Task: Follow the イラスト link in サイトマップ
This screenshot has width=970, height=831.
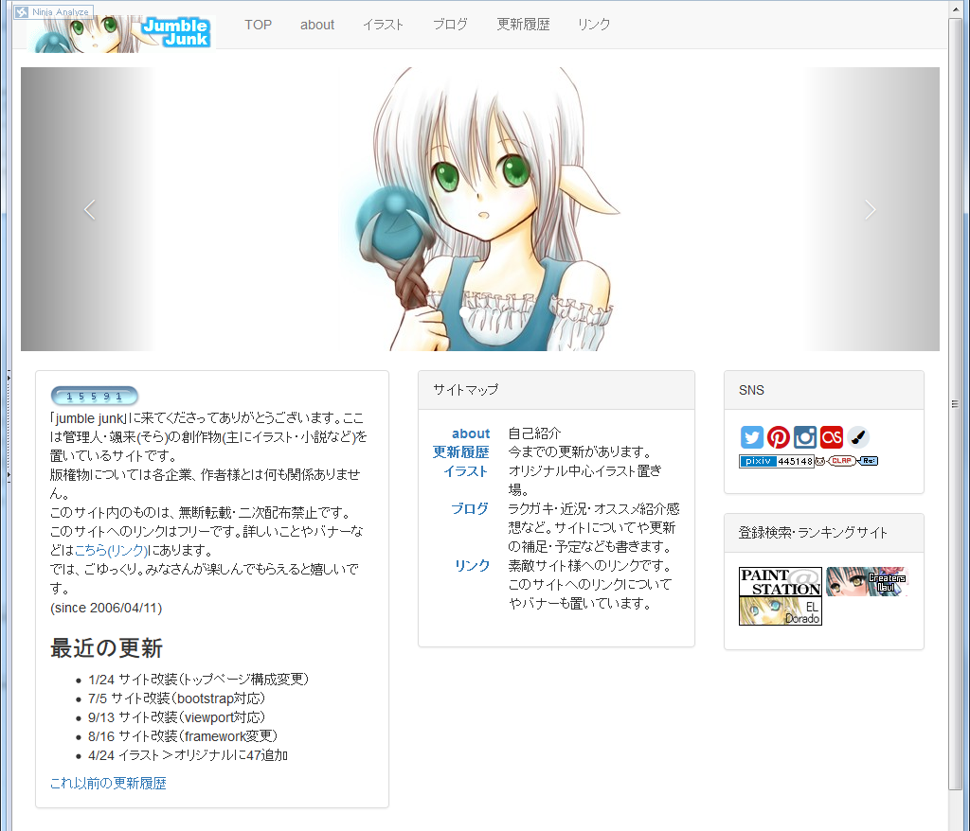Action: tap(465, 471)
